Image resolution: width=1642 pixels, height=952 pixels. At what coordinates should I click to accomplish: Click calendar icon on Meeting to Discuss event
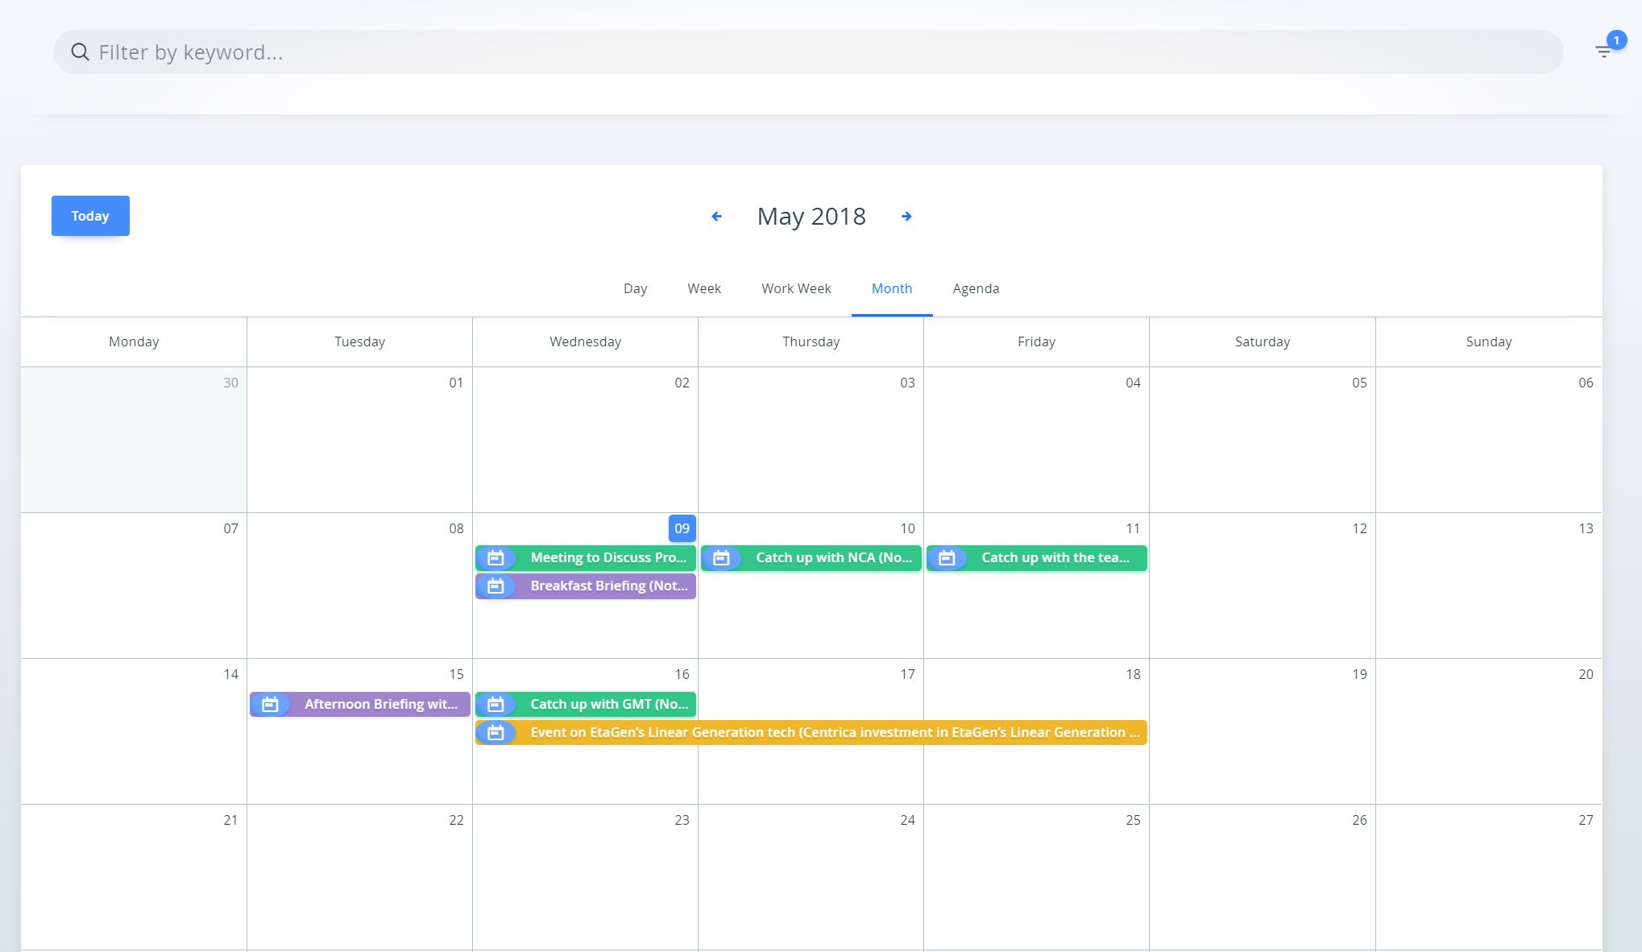click(x=496, y=558)
